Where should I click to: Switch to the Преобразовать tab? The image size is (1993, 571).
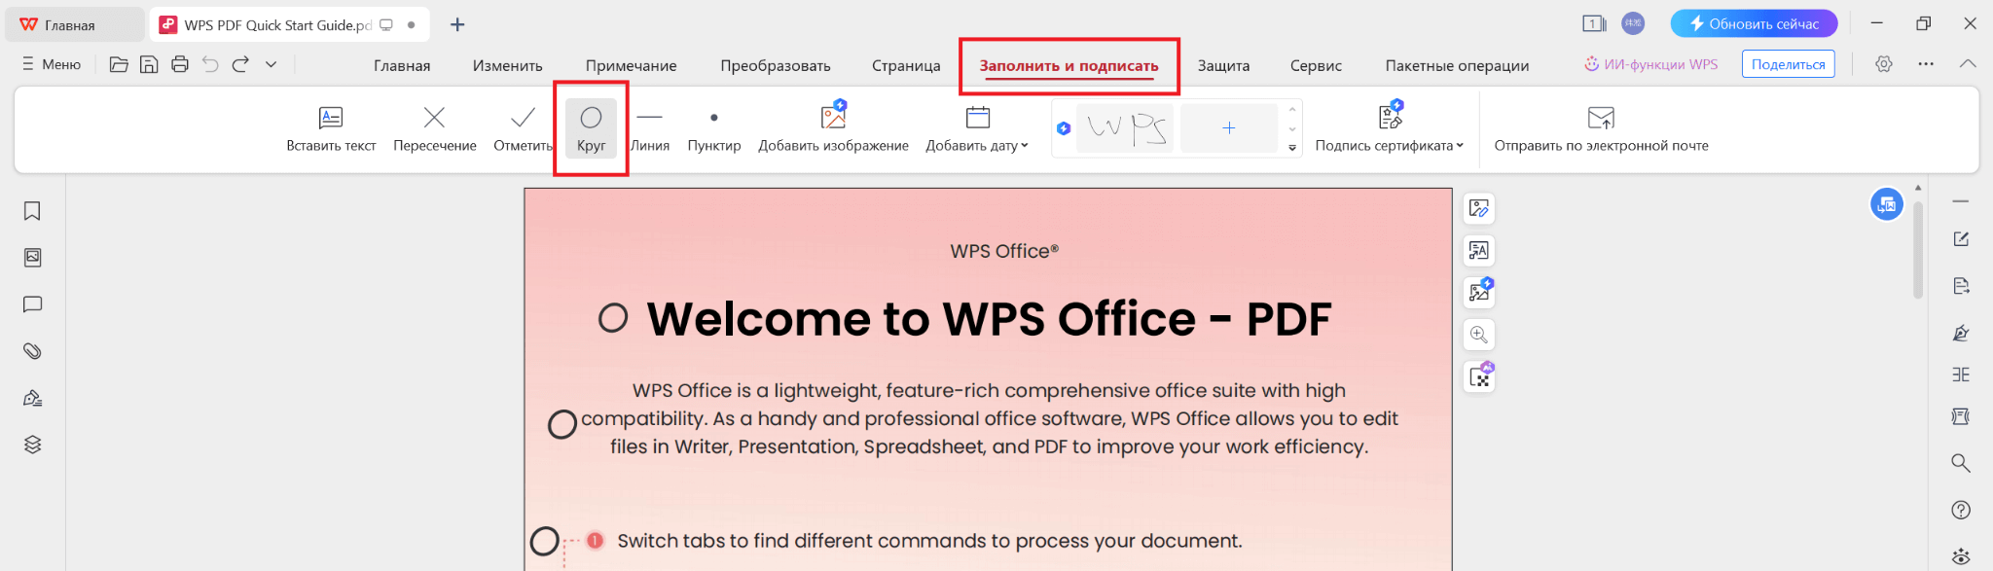click(x=776, y=65)
